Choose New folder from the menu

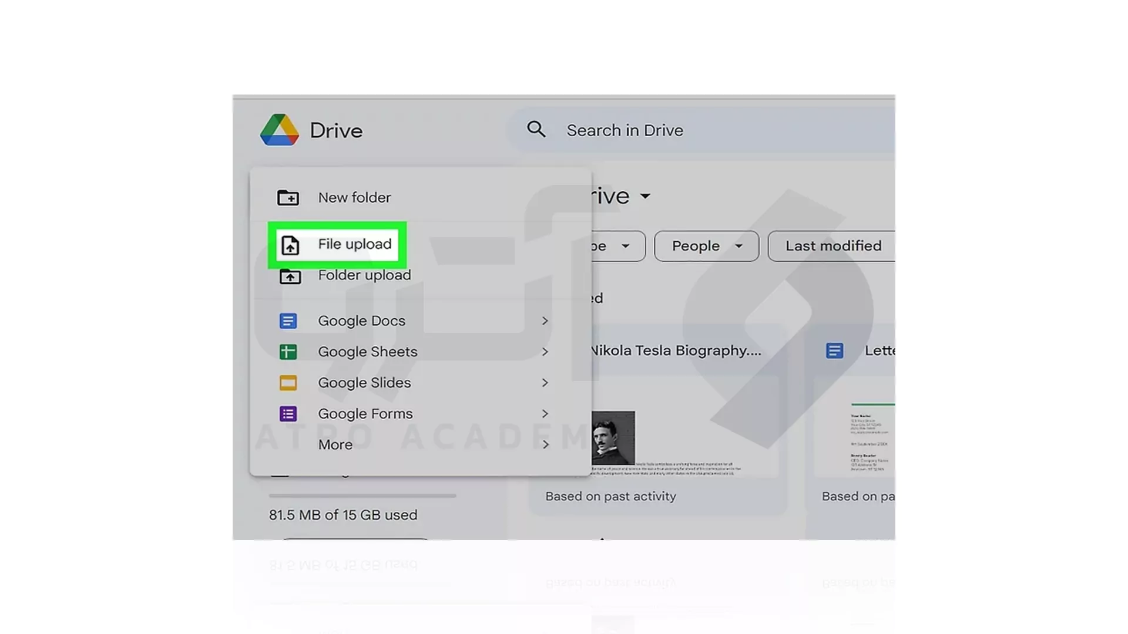point(421,198)
